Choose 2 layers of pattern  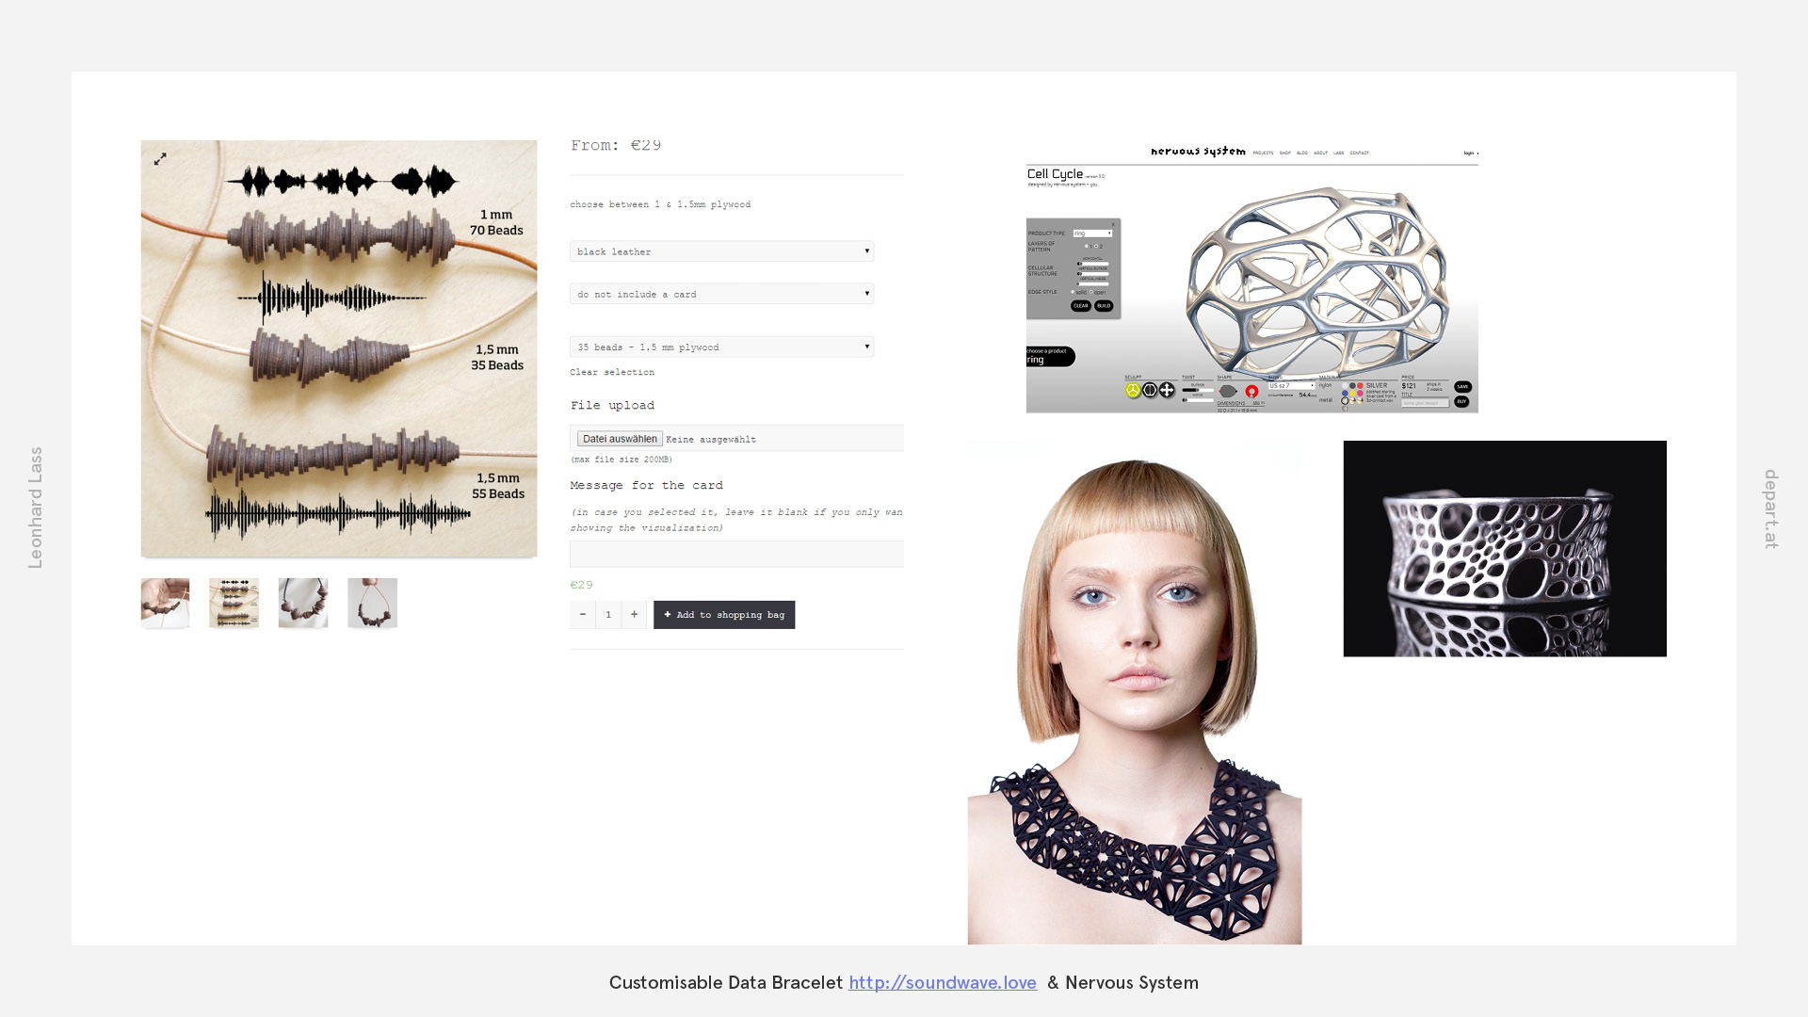(x=1096, y=246)
